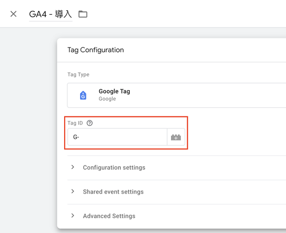Open the Advanced Settings section label
The height and width of the screenshot is (233, 286).
109,216
